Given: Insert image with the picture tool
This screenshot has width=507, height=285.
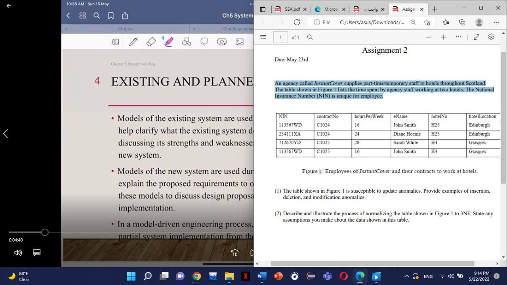Looking at the screenshot, I should (x=240, y=42).
